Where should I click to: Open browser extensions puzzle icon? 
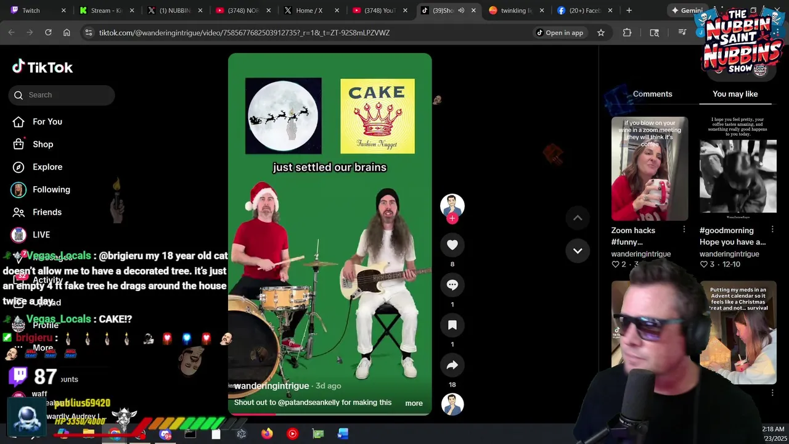click(x=627, y=33)
